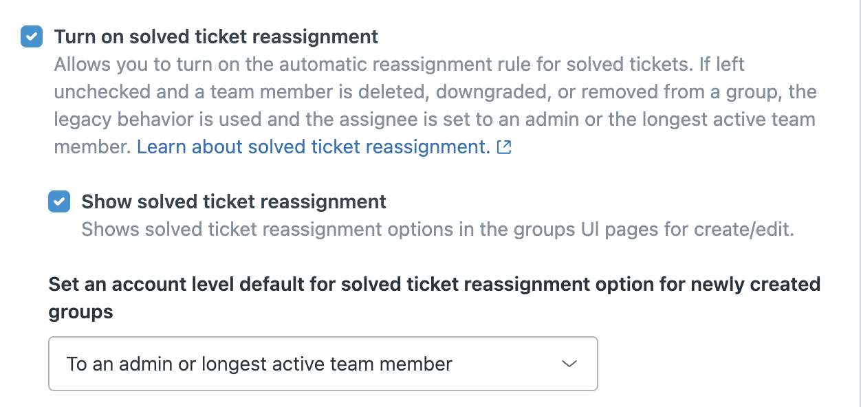The height and width of the screenshot is (407, 861).
Task: Click the downward arrow icon in the dropdown
Action: pos(569,364)
